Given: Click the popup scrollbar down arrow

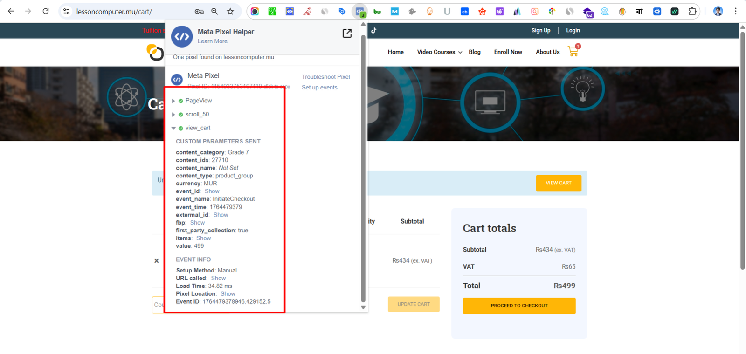Looking at the screenshot, I should [363, 307].
